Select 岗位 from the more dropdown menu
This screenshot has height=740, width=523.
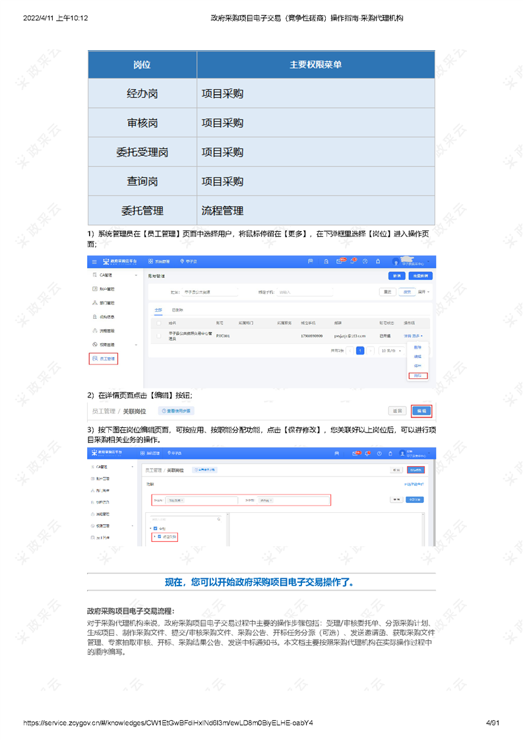click(x=417, y=376)
